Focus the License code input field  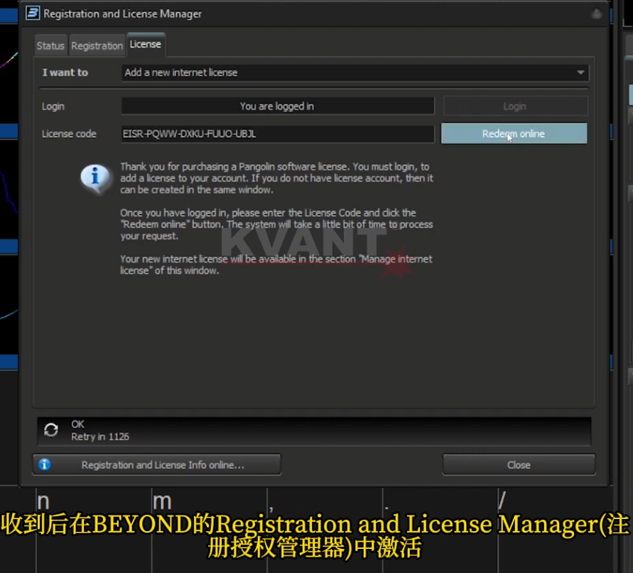coord(278,133)
